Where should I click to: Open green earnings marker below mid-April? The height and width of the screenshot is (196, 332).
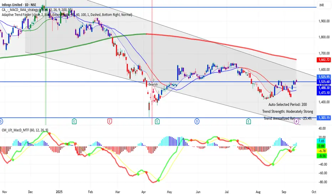157,122
